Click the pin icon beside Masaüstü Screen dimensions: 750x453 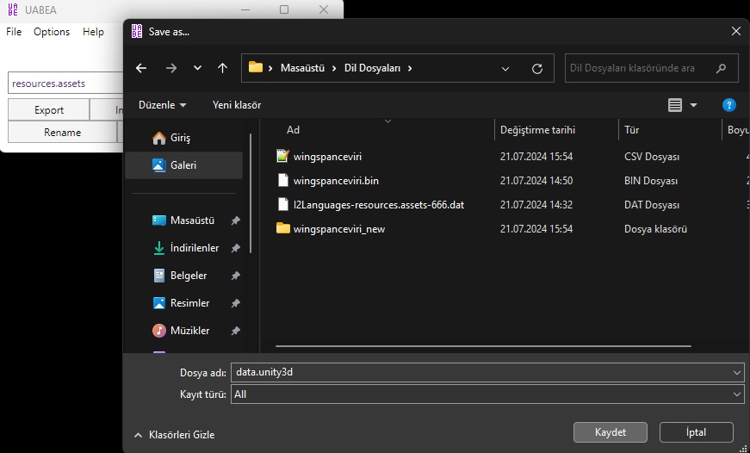(235, 220)
